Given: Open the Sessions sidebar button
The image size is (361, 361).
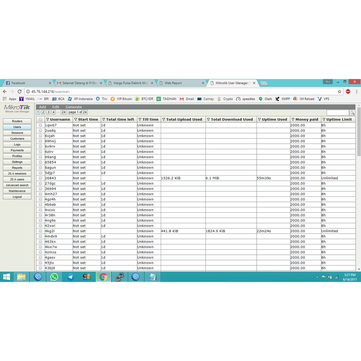Looking at the screenshot, I should [x=17, y=133].
